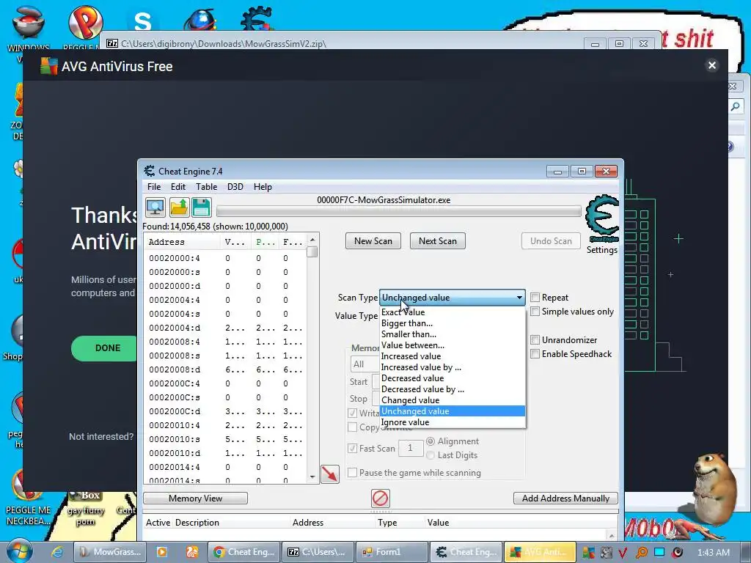Choose Bigger than... scan type
This screenshot has width=751, height=563.
point(453,323)
